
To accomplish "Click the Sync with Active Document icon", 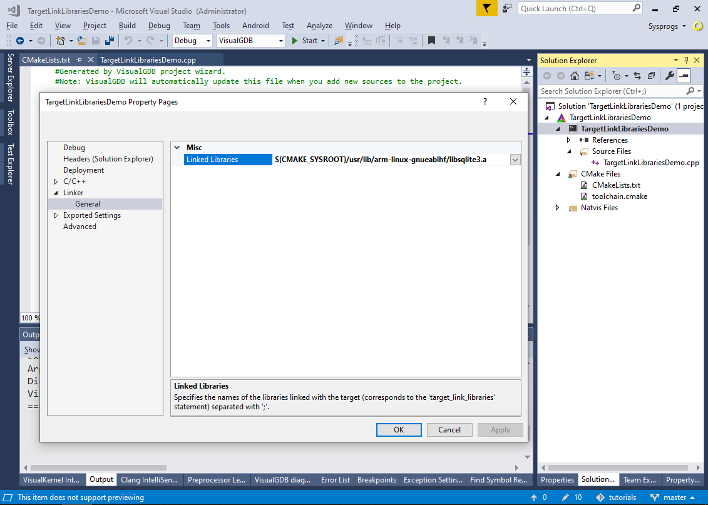I will coord(637,76).
